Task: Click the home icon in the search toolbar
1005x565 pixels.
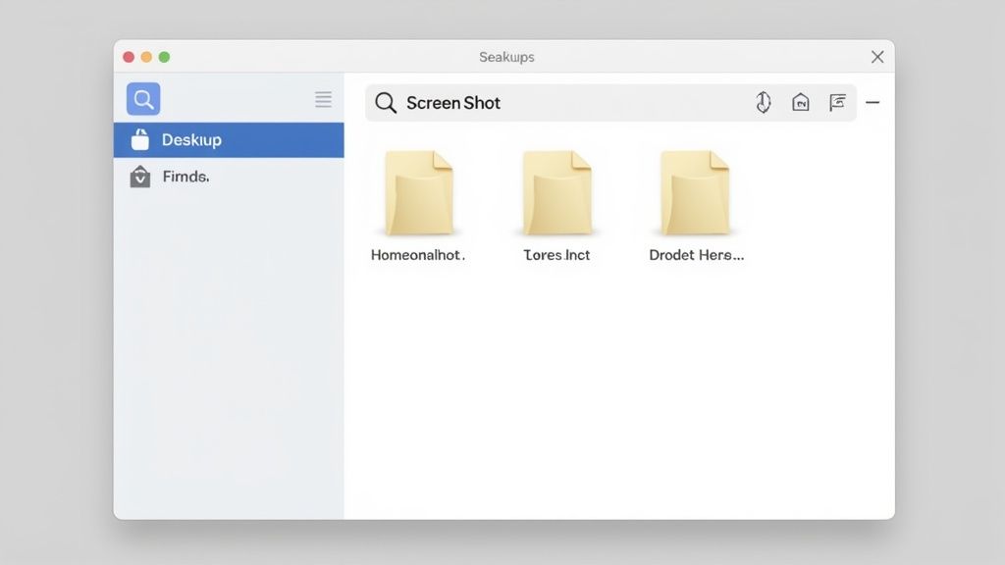Action: [801, 102]
